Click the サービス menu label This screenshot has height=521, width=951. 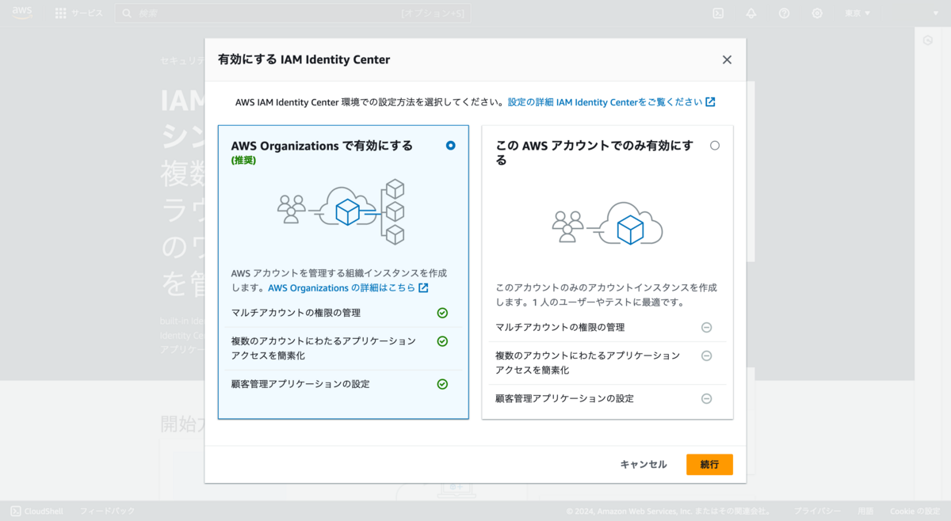[x=87, y=13]
